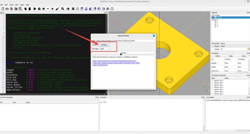Screen dimensions: 250x134
Task: Close the Upload Model dialog
Action: [x=154, y=36]
